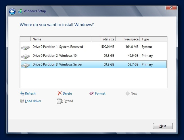Sort list by Name column header
This screenshot has height=140, width=184.
tap(61, 39)
